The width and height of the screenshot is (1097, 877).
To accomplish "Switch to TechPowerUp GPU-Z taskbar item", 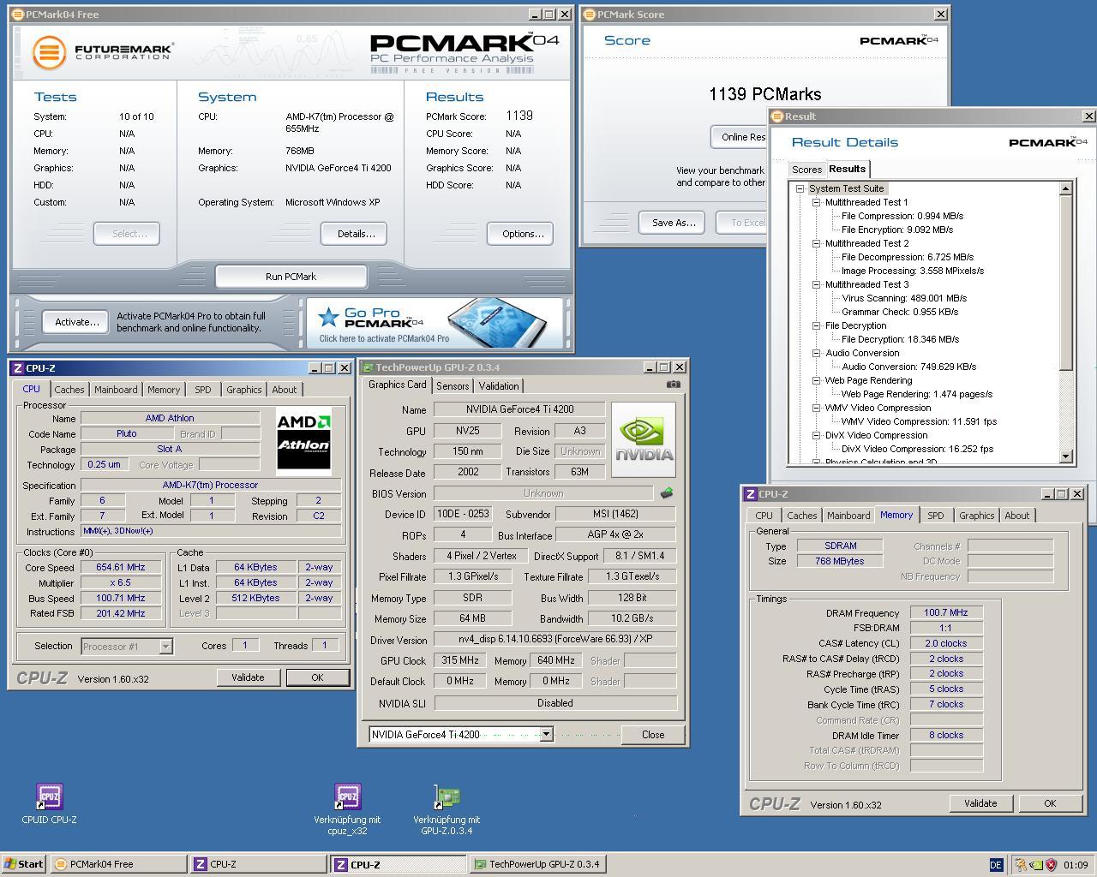I will pyautogui.click(x=537, y=864).
